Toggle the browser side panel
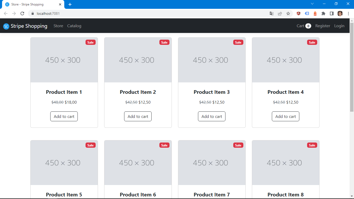This screenshot has height=199, width=354. coord(332,13)
